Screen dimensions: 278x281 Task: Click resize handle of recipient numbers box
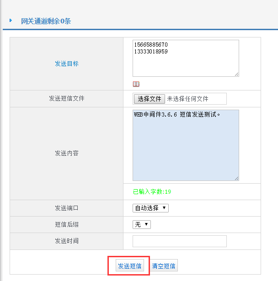click(236, 74)
